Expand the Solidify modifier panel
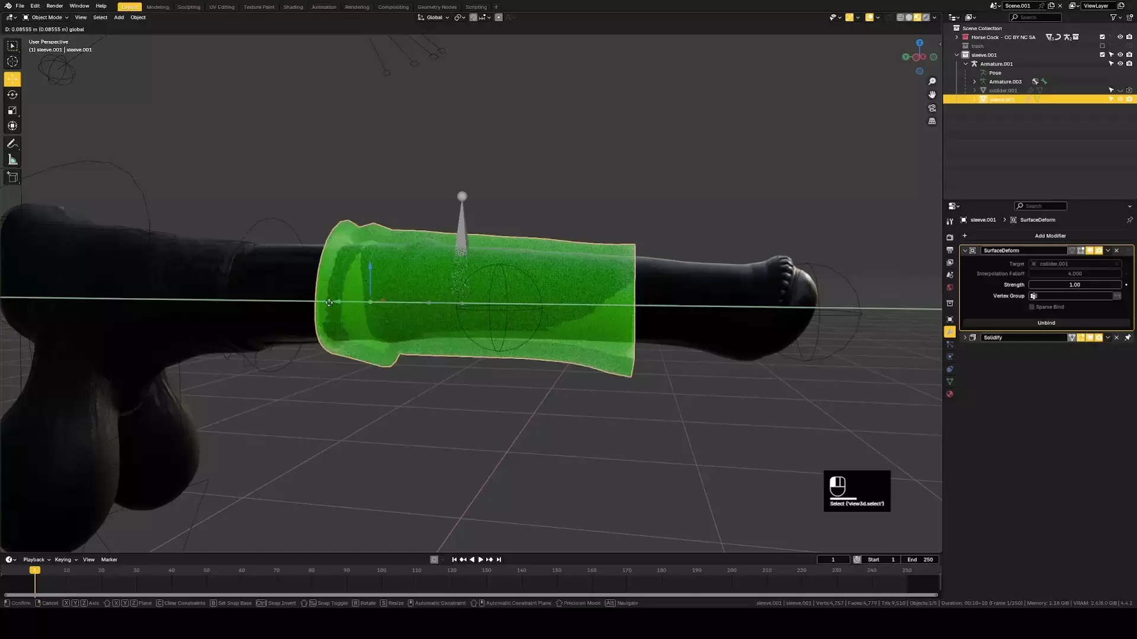The width and height of the screenshot is (1137, 639). coord(965,338)
